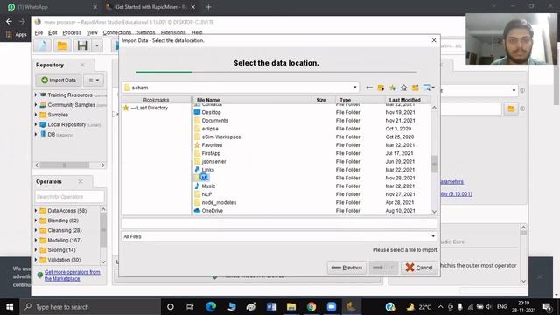560x315 pixels.
Task: Click the Search for Operators field
Action: click(x=70, y=196)
